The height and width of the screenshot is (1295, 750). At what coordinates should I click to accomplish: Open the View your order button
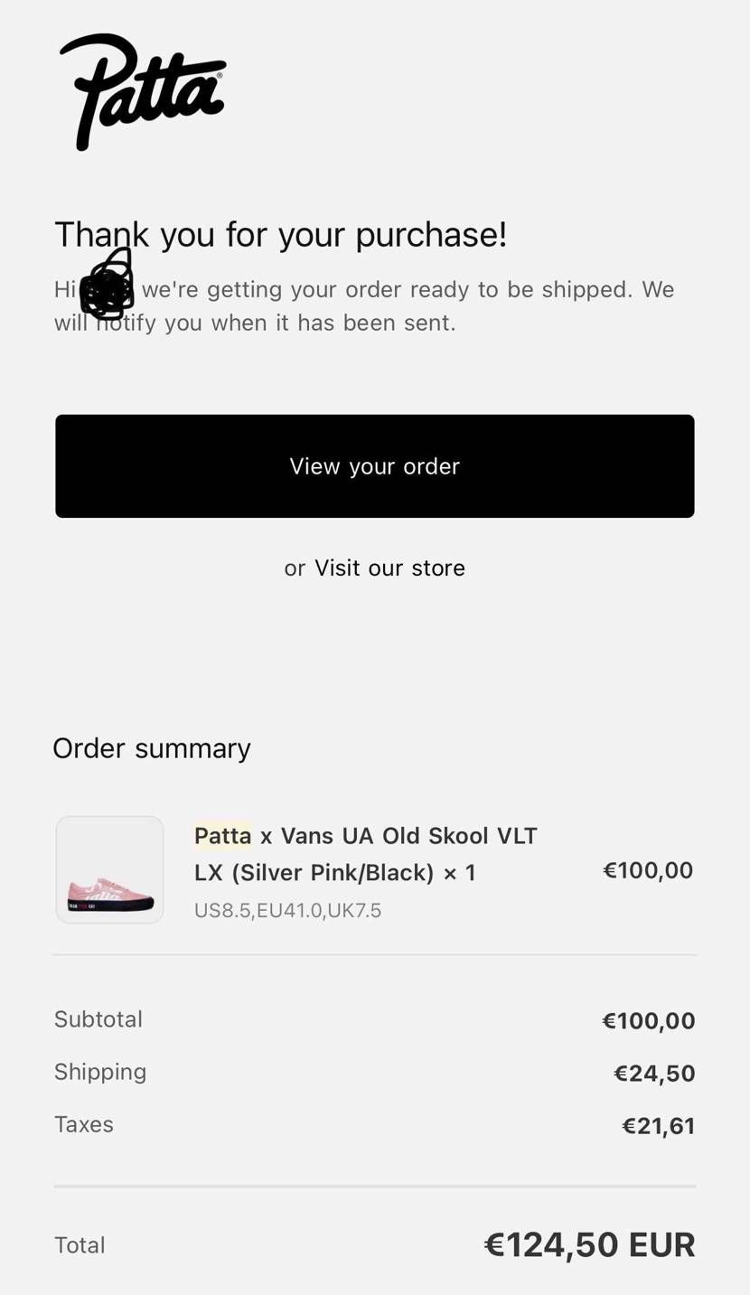pyautogui.click(x=375, y=466)
